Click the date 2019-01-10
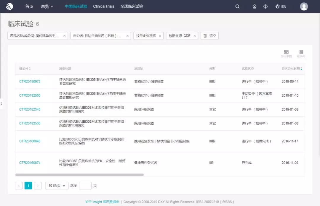 point(290,95)
